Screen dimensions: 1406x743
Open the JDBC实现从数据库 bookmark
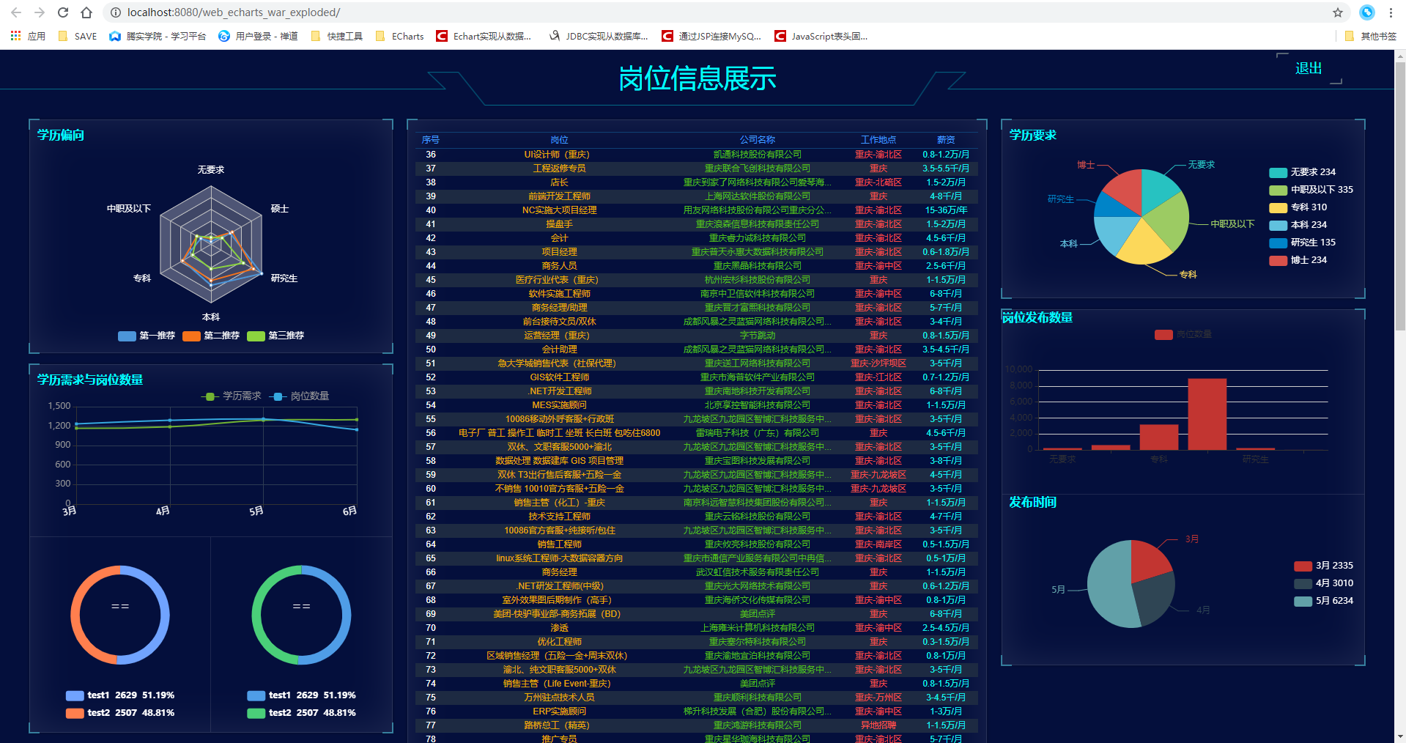599,36
